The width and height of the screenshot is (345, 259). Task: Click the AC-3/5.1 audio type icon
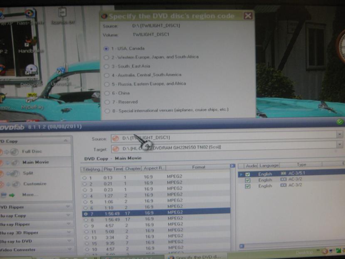pyautogui.click(x=283, y=173)
